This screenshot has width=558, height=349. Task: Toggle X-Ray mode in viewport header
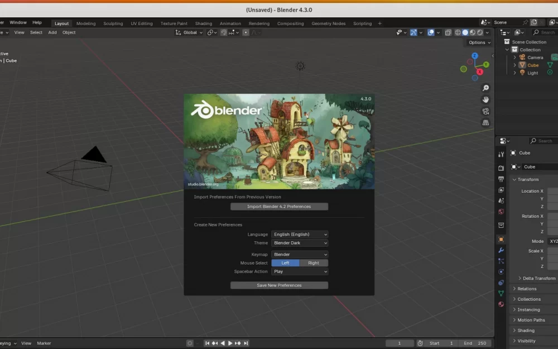(448, 32)
